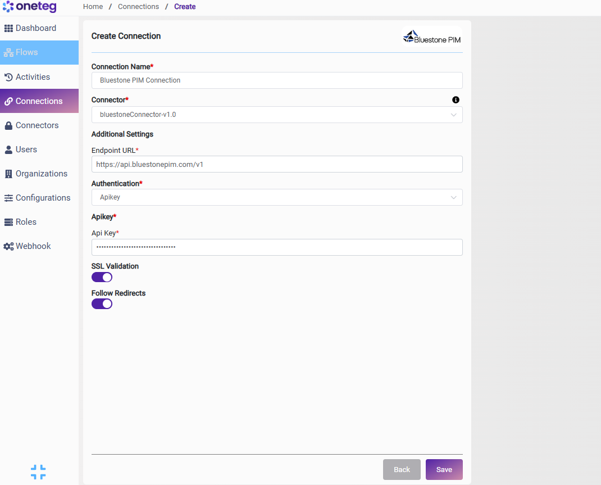Click the Create Connection heading
This screenshot has width=601, height=485.
pyautogui.click(x=126, y=36)
